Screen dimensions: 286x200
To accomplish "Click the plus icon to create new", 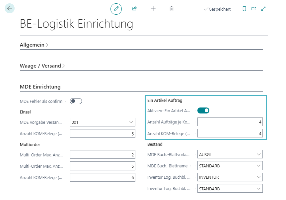I will tap(153, 9).
